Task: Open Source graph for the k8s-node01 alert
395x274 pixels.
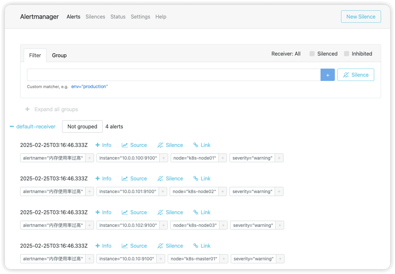Action: [134, 145]
